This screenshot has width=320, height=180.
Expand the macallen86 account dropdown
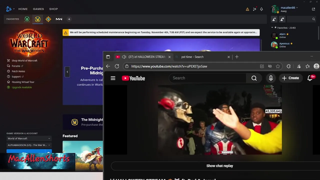(289, 8)
